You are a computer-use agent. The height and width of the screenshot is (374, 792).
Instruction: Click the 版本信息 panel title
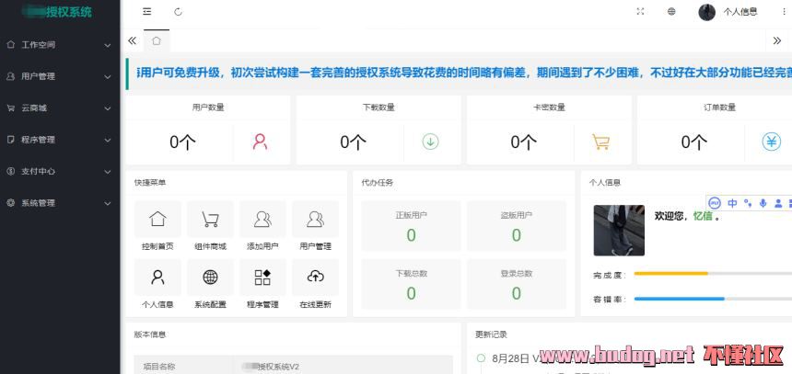coord(150,334)
